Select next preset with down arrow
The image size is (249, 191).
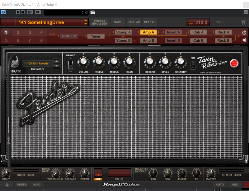pyautogui.click(x=86, y=24)
